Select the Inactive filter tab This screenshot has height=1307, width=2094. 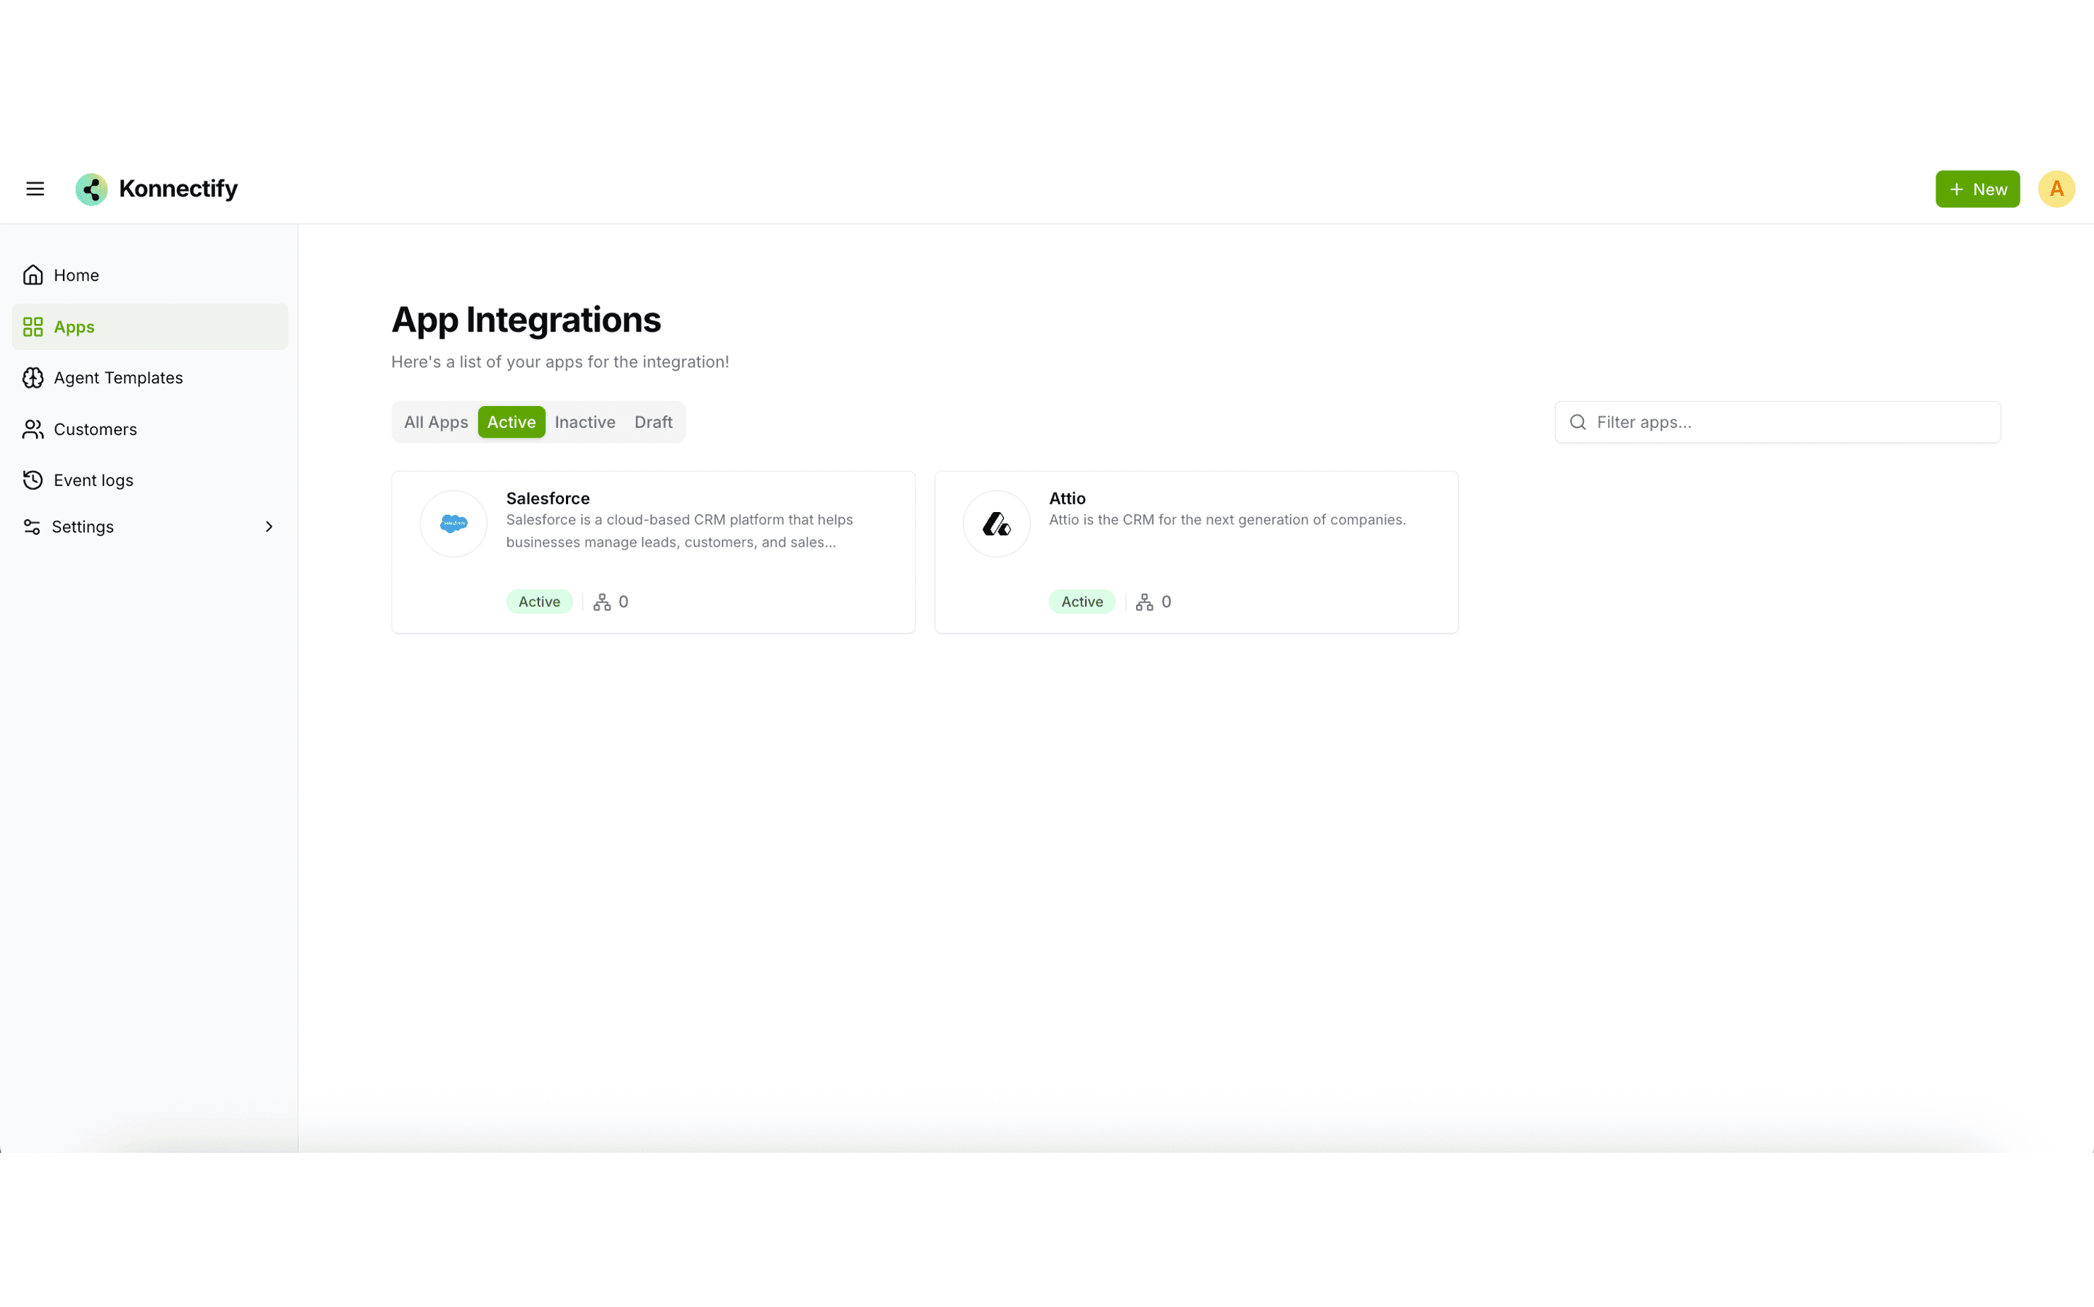(584, 422)
